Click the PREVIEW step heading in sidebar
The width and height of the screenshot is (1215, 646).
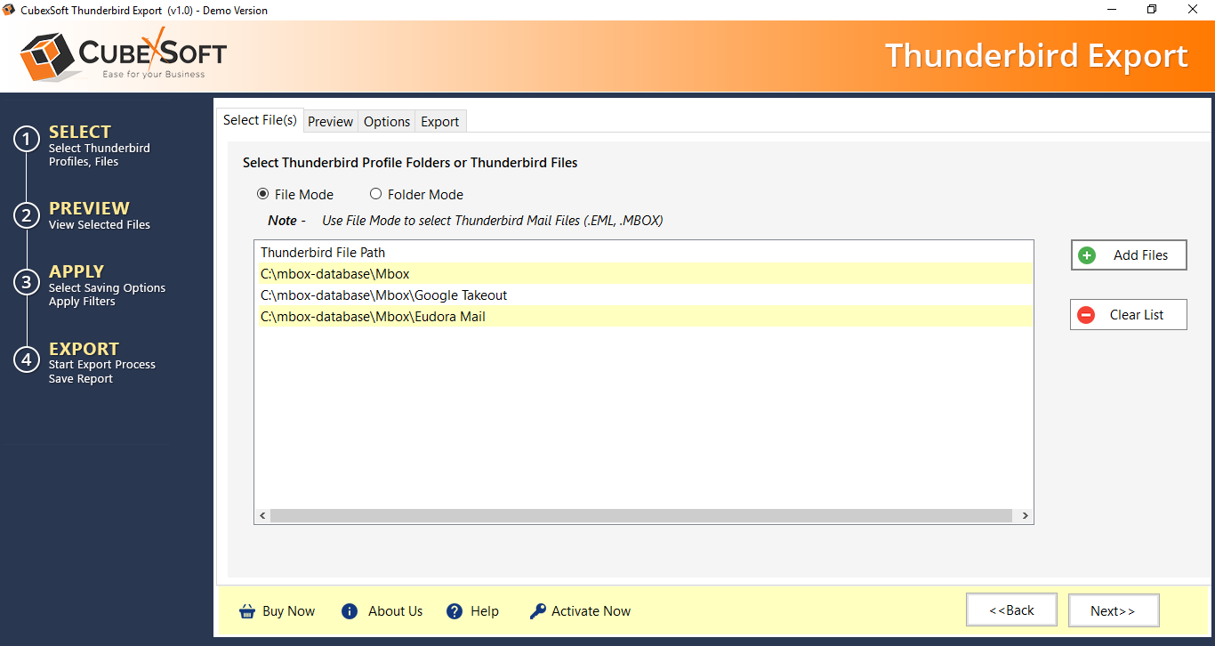tap(89, 208)
